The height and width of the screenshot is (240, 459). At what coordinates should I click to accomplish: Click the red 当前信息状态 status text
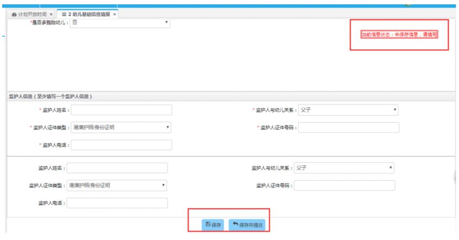(399, 35)
